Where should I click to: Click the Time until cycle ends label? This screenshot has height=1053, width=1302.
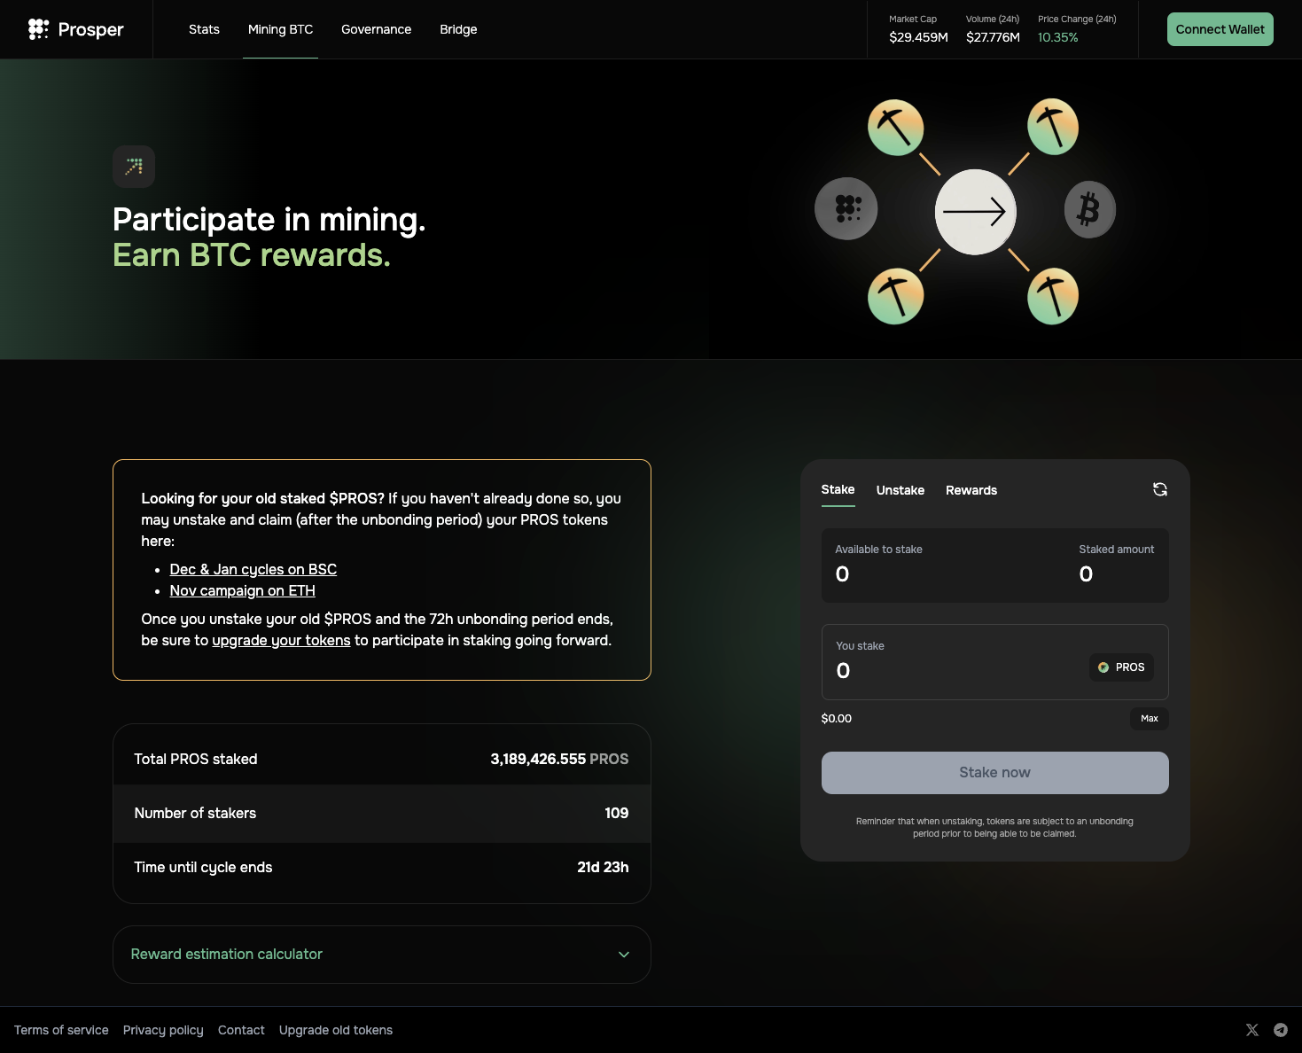tap(203, 867)
